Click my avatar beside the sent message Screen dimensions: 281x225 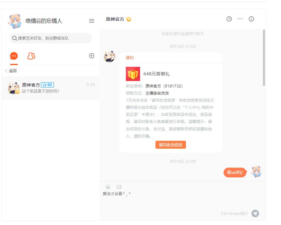256,171
